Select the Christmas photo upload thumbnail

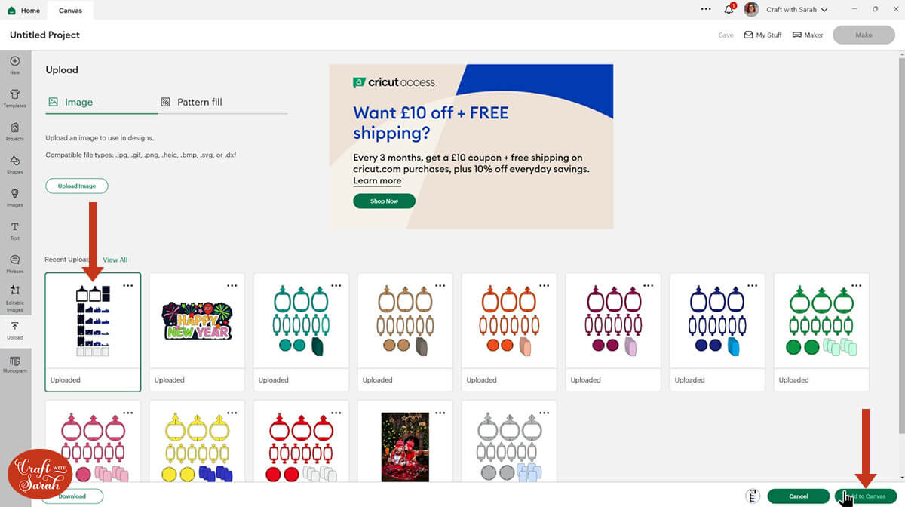tap(405, 446)
